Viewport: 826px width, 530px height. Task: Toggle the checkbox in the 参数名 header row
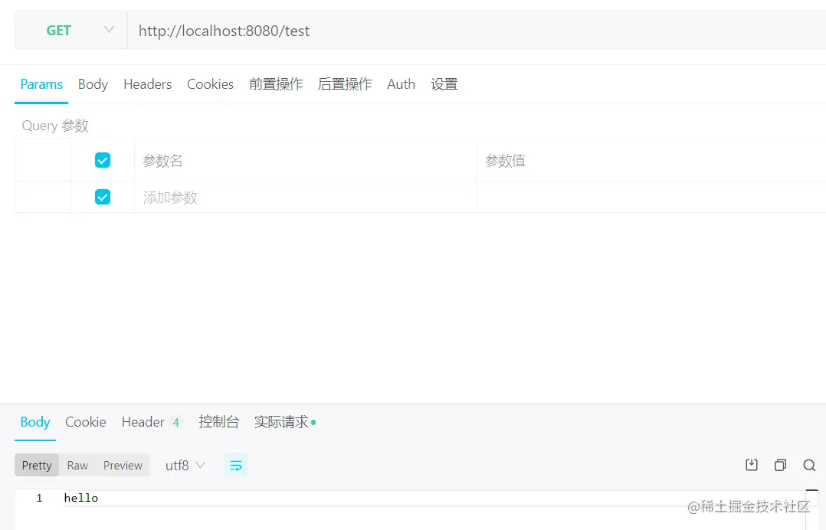(103, 160)
